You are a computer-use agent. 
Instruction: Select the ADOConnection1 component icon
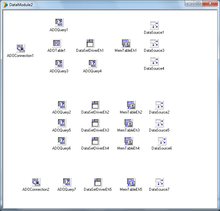click(21, 48)
